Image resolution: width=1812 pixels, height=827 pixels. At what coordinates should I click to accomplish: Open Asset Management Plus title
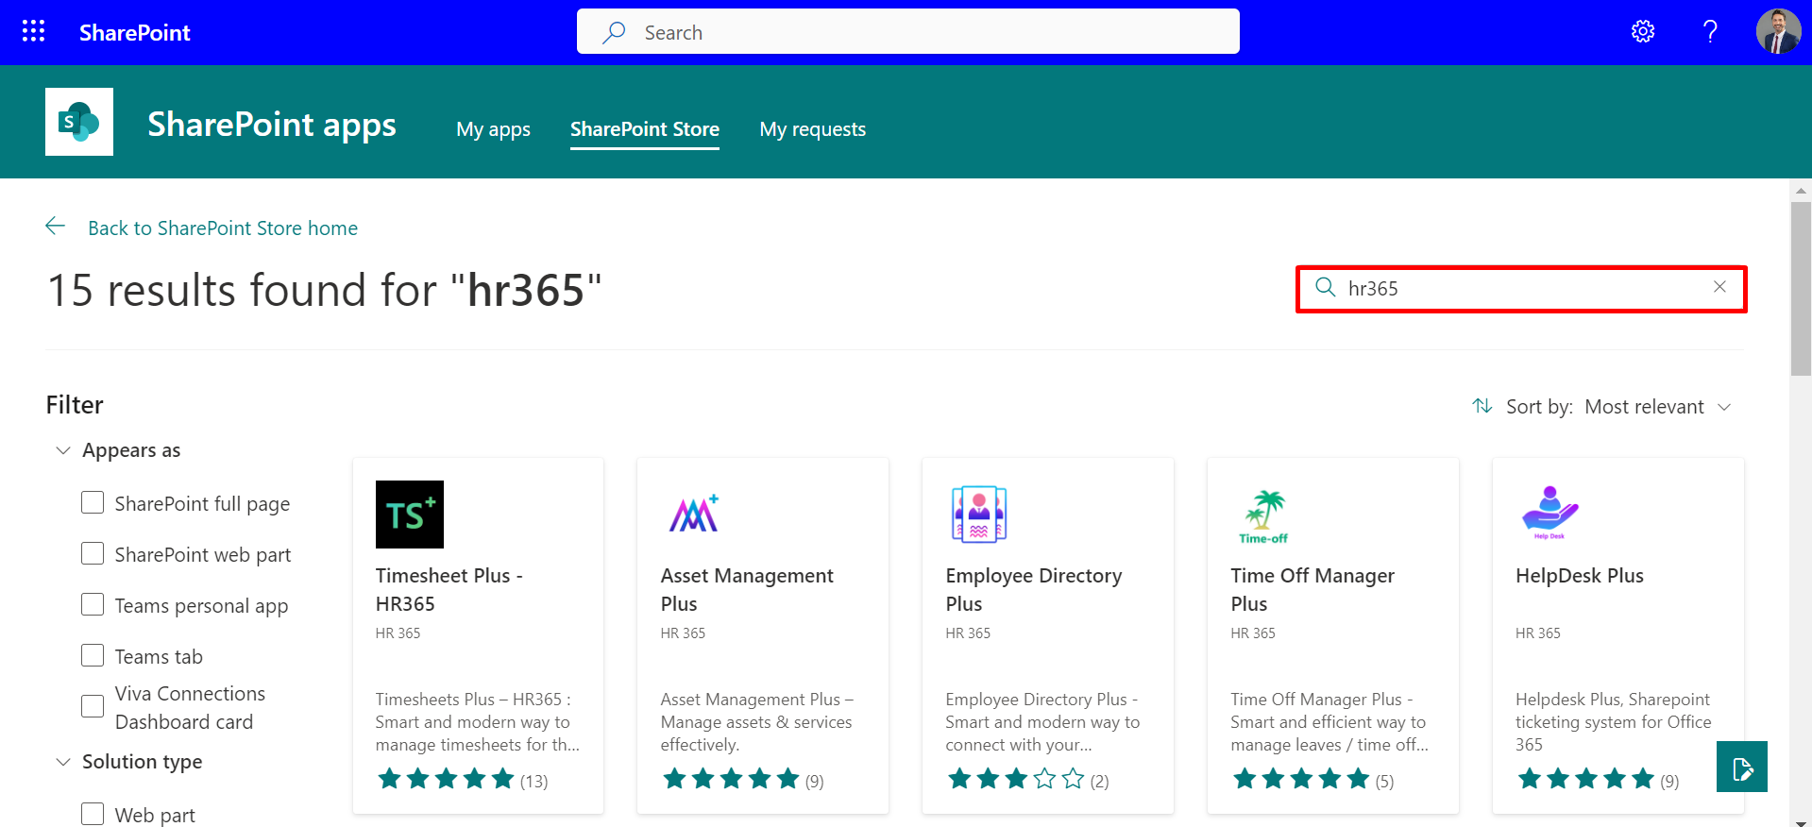tap(747, 589)
